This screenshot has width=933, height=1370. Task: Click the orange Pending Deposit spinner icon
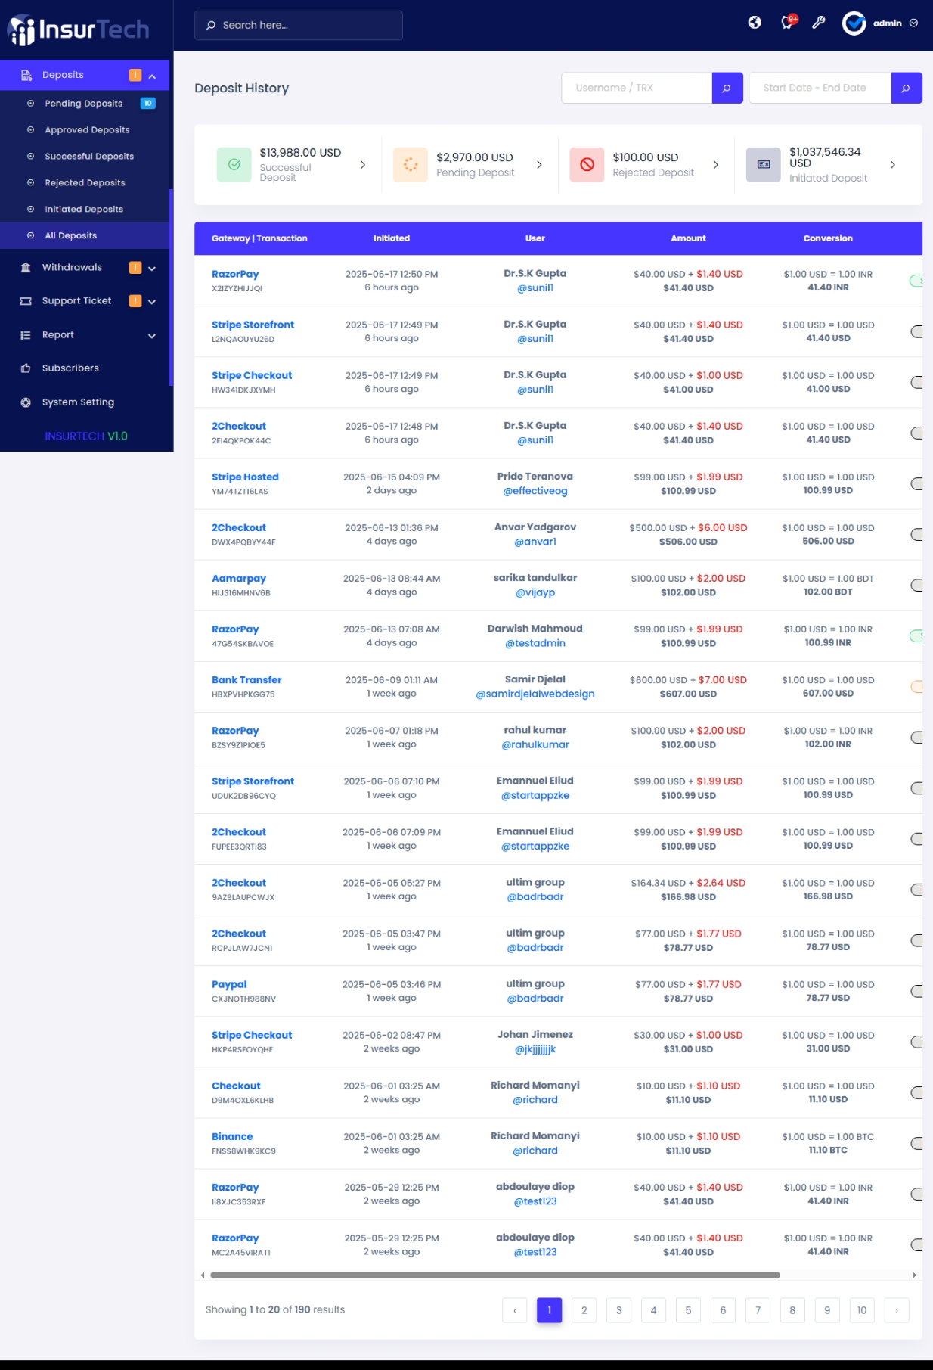click(411, 165)
